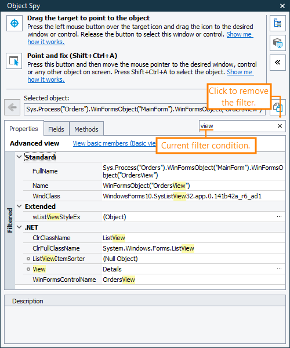Image resolution: width=290 pixels, height=348 pixels.
Task: Click ellipsis button for wListViewStyleEx value
Action: tap(279, 217)
